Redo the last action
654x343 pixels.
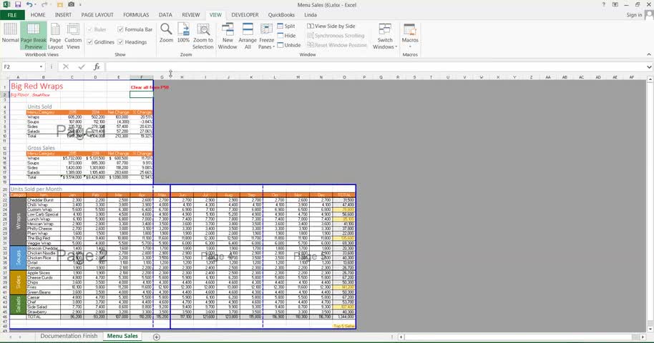pyautogui.click(x=44, y=4)
